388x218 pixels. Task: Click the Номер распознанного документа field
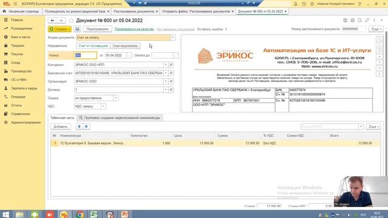[x=353, y=29]
